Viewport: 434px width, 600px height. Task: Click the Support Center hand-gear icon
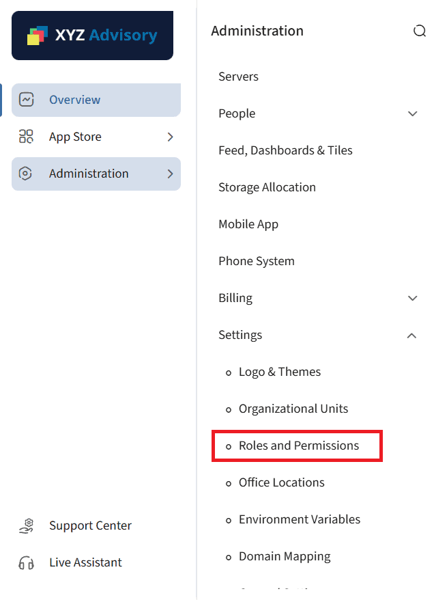[26, 526]
